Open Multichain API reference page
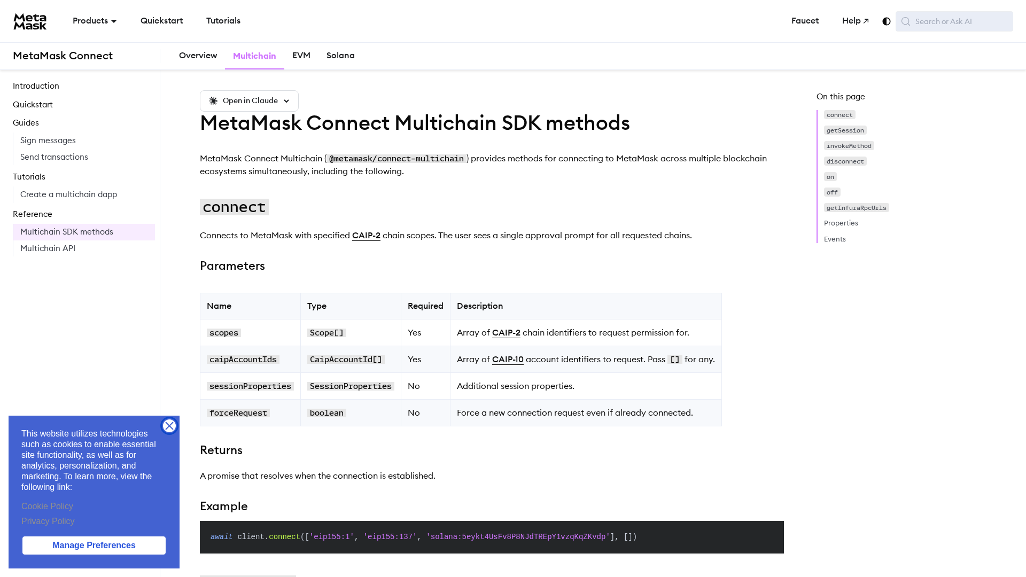1026x577 pixels. (48, 248)
